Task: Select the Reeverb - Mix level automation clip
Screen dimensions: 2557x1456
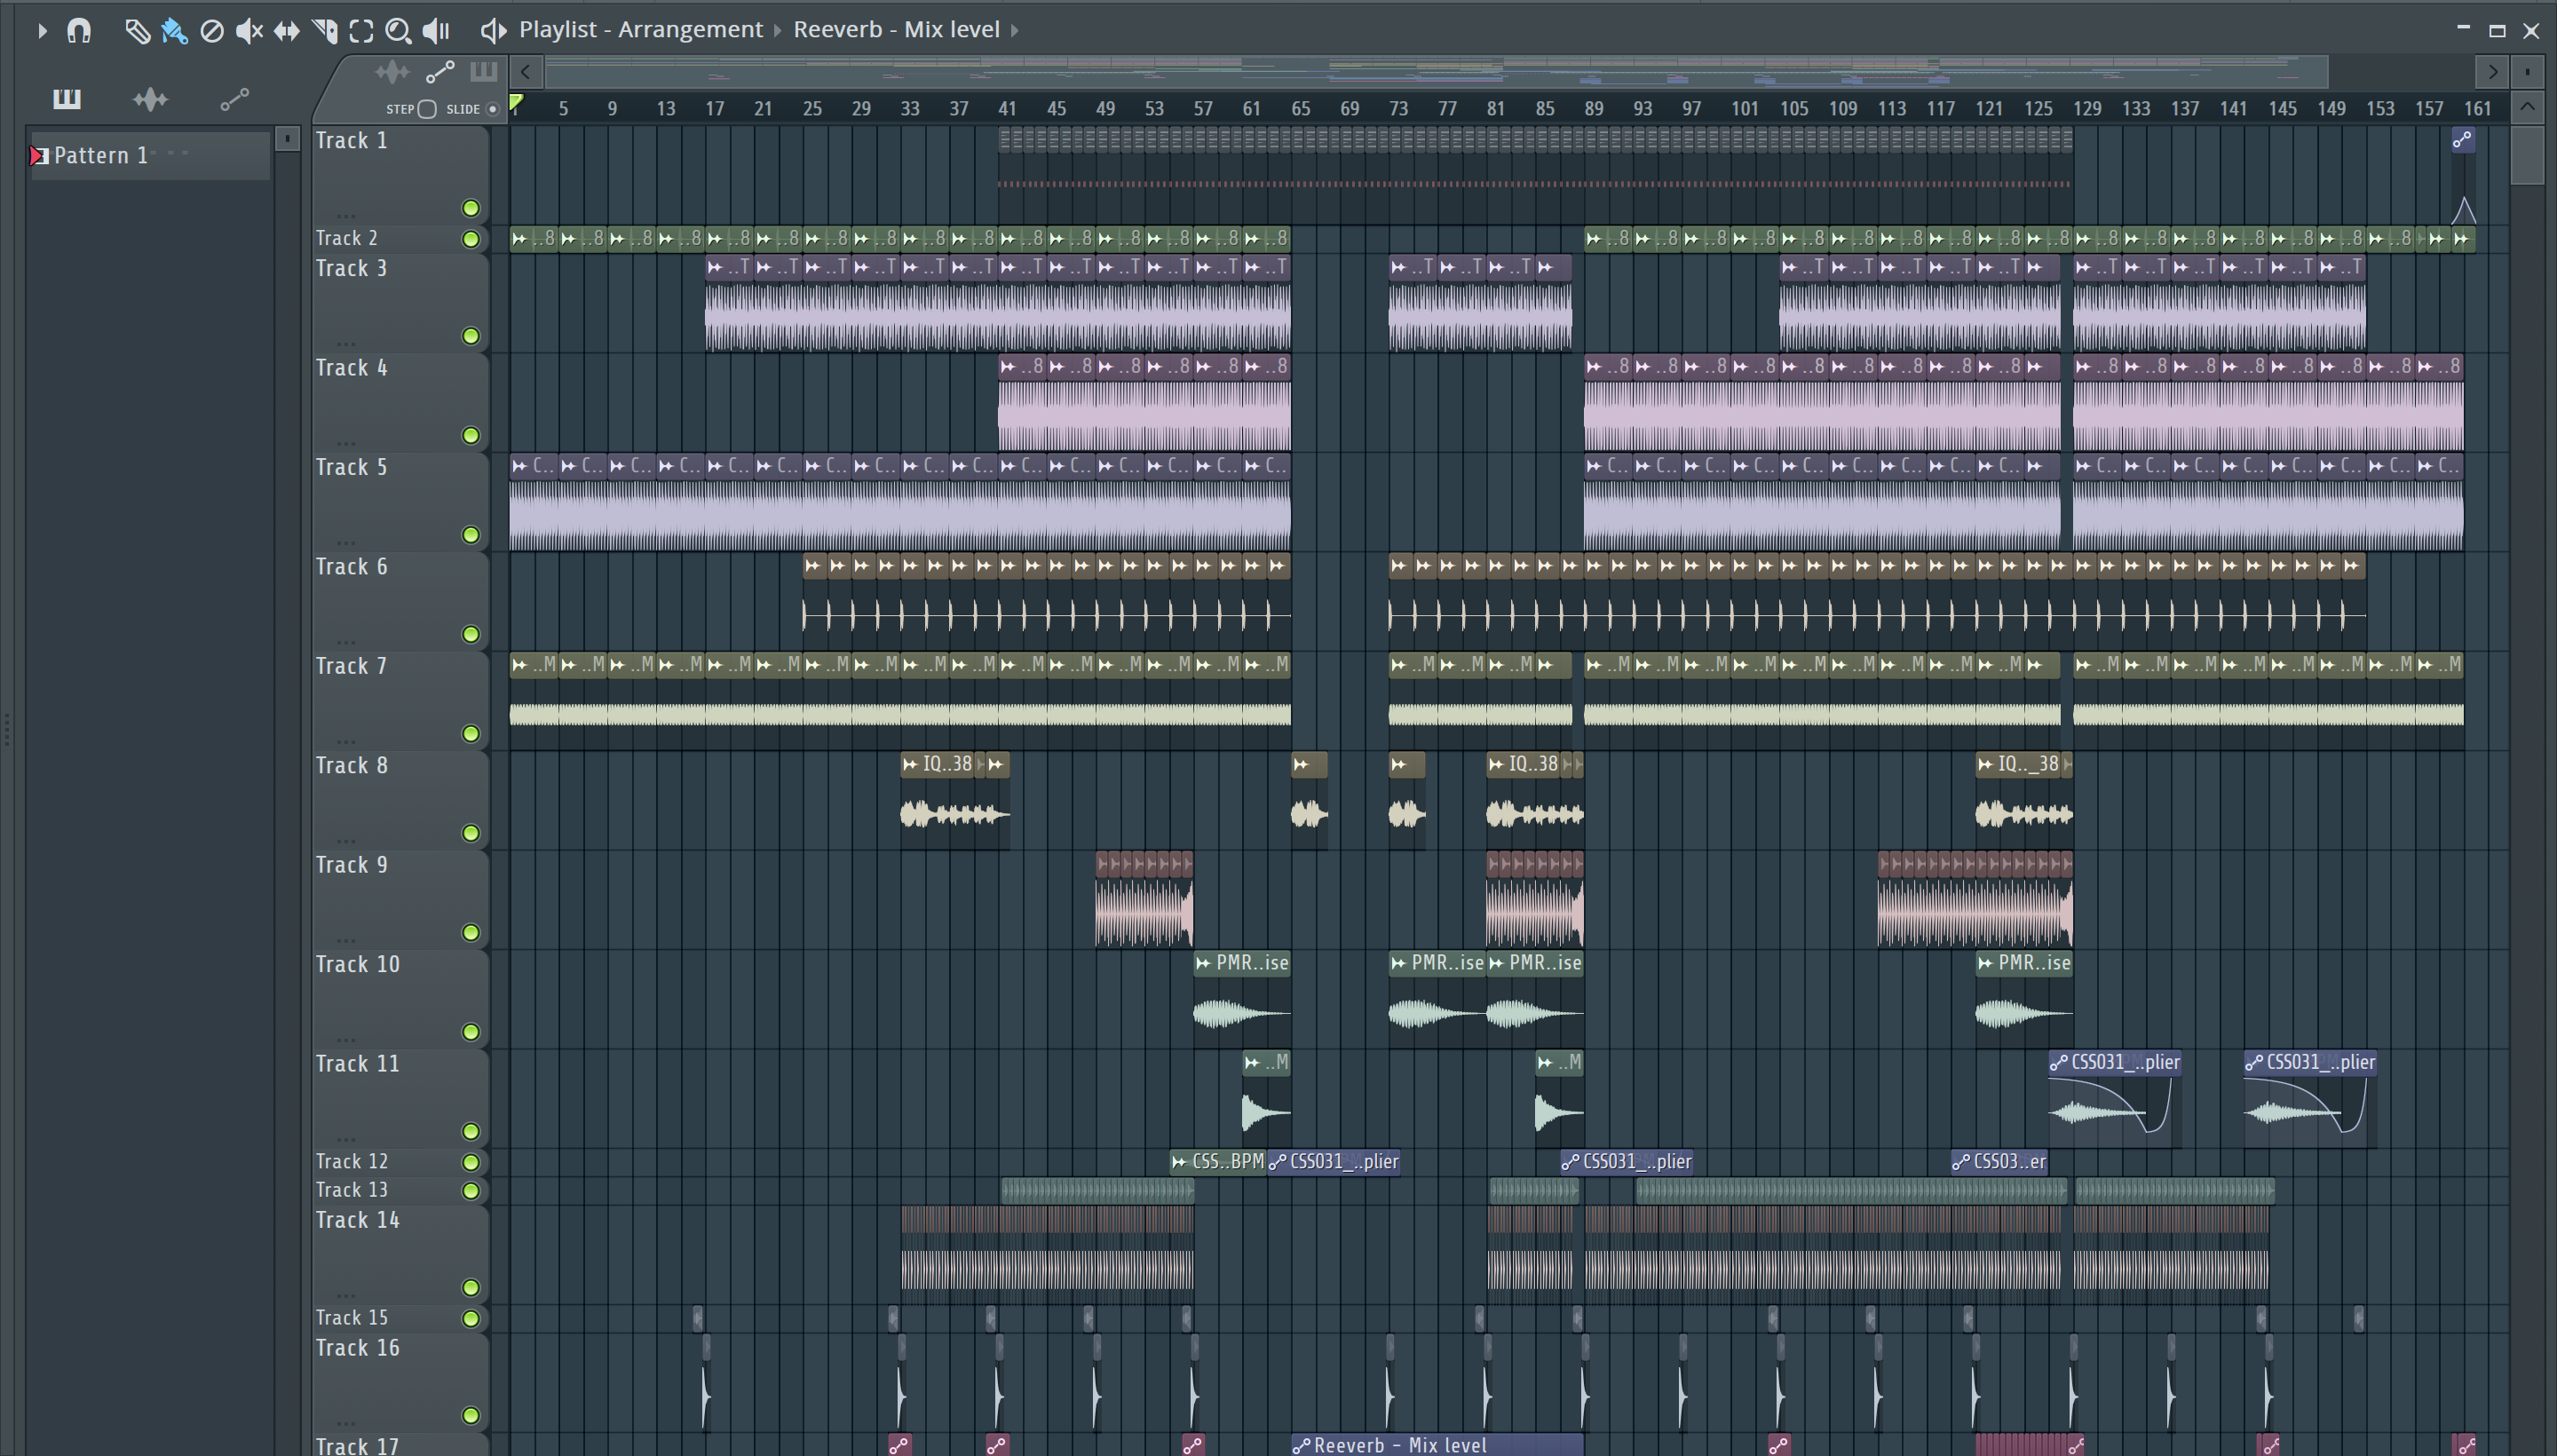Action: [x=1437, y=1446]
